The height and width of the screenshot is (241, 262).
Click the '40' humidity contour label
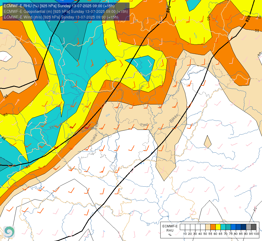pyautogui.click(x=255, y=209)
